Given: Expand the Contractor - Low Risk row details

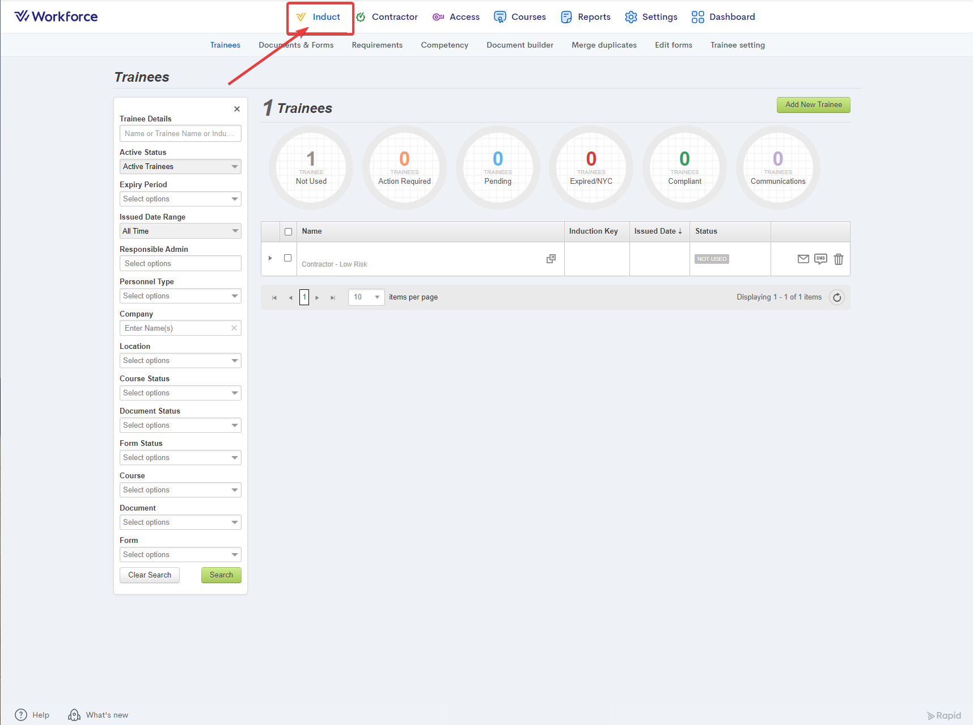Looking at the screenshot, I should pos(270,258).
